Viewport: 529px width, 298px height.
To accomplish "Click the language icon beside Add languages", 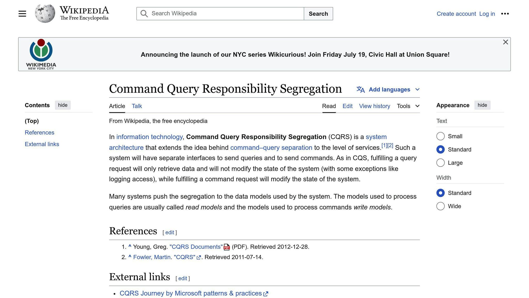I will (360, 89).
